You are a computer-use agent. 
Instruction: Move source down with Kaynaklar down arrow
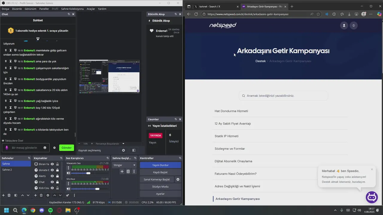point(60,195)
